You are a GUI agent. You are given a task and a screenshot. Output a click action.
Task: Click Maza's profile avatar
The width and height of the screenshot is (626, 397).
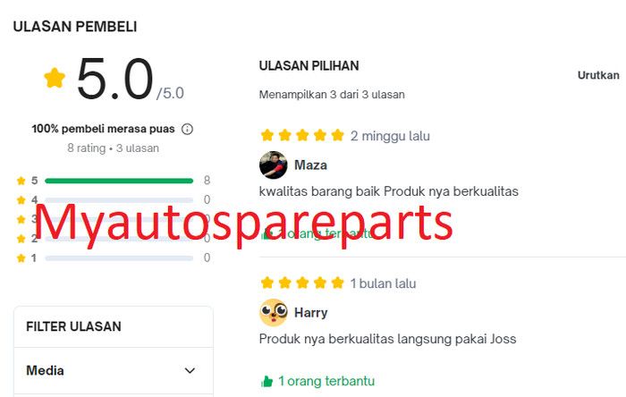tap(273, 165)
